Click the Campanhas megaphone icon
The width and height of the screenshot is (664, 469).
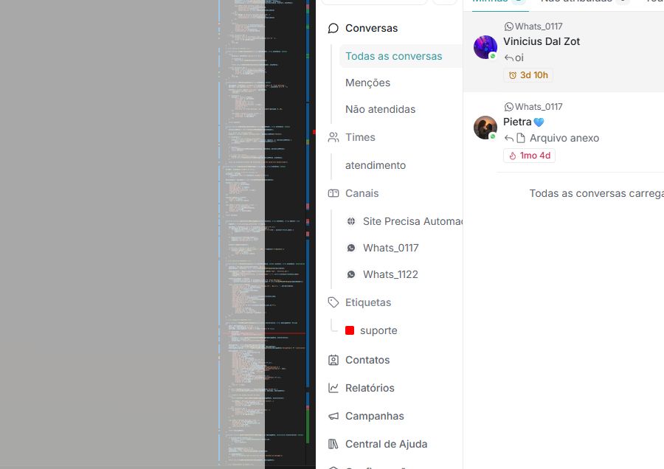point(333,416)
